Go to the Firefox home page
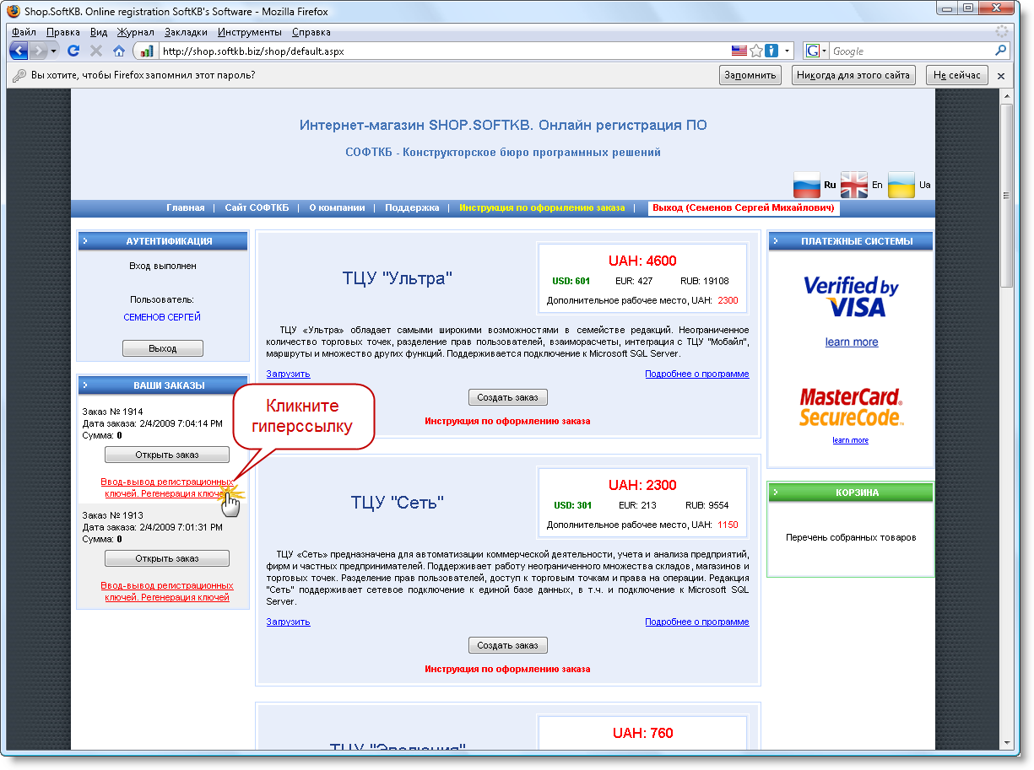Screen dimensions: 1034x770 [119, 51]
